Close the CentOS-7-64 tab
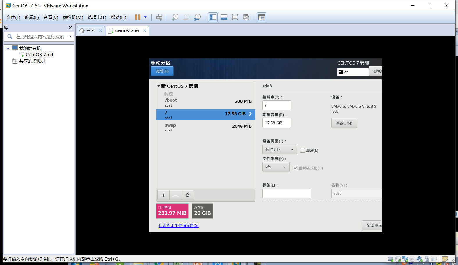The height and width of the screenshot is (265, 458). coord(145,30)
